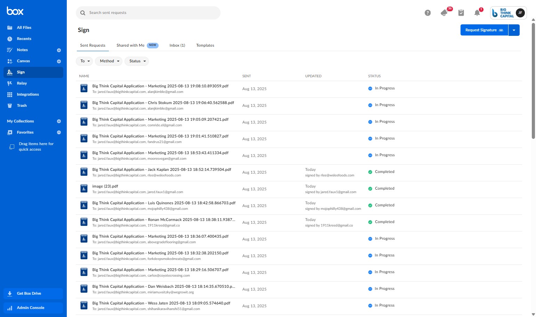The image size is (536, 317).
Task: Click the Request Signature button
Action: click(484, 30)
